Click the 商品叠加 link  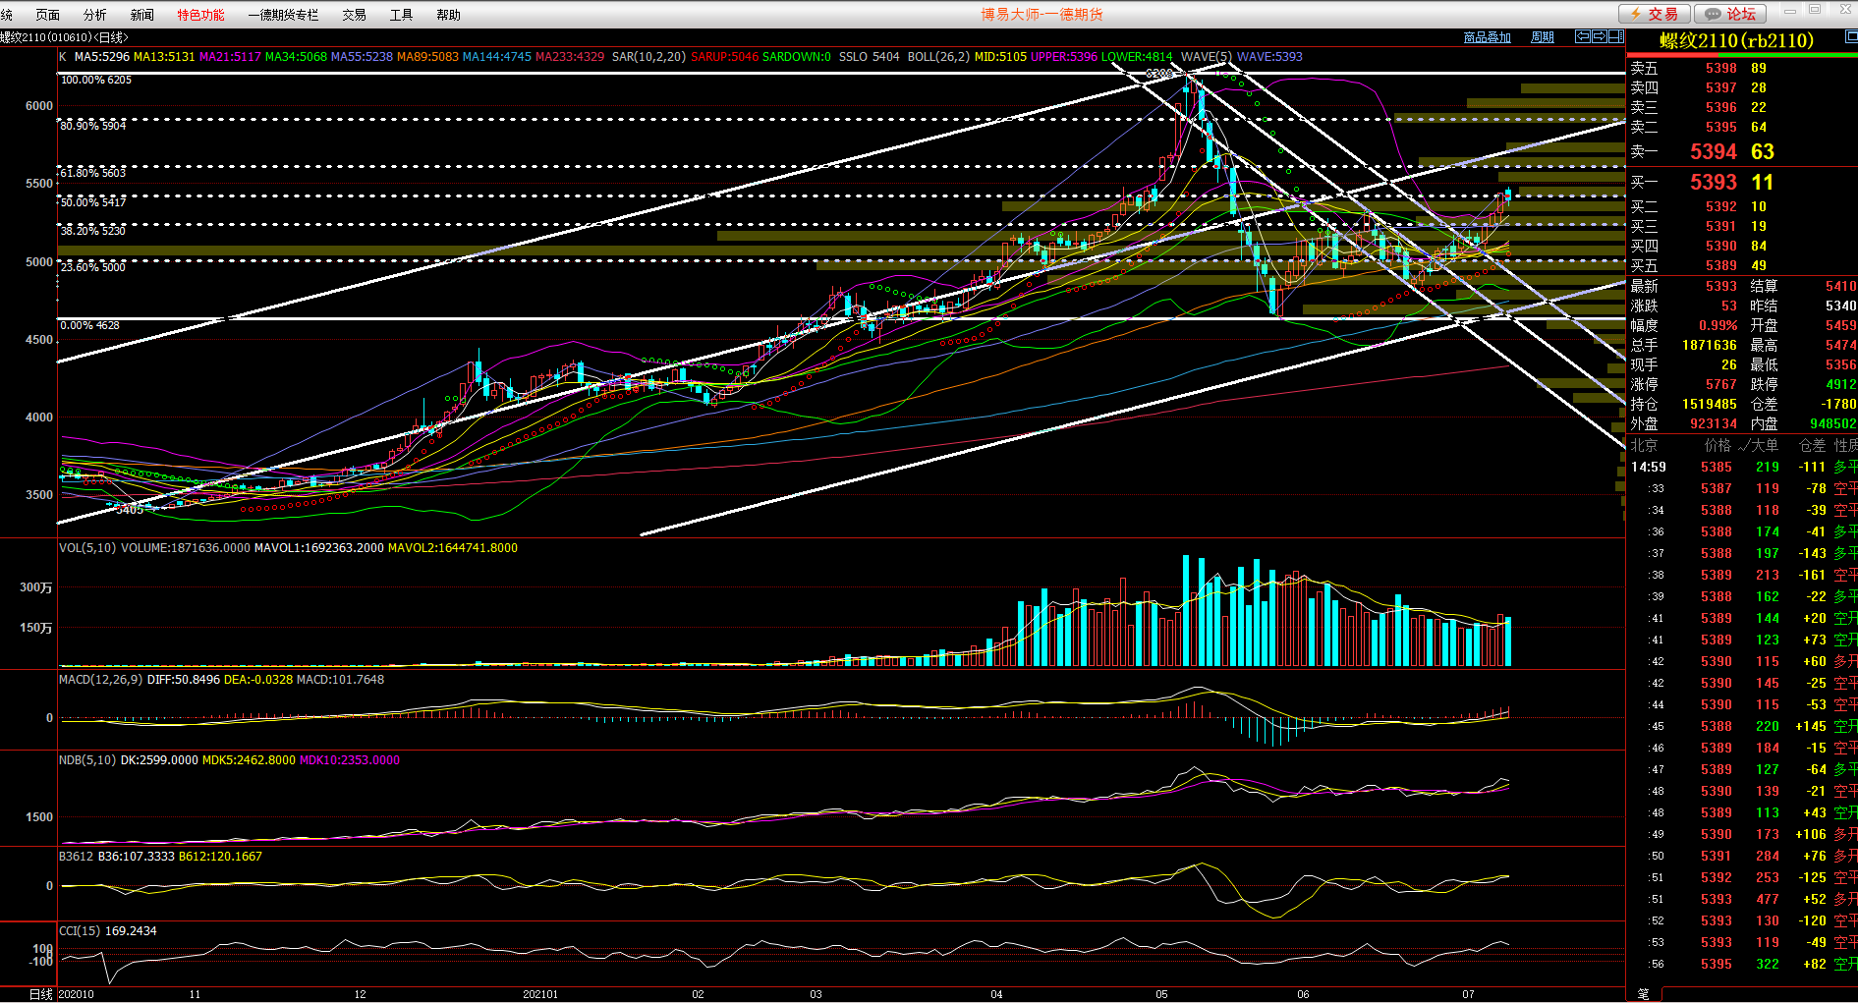click(1487, 37)
